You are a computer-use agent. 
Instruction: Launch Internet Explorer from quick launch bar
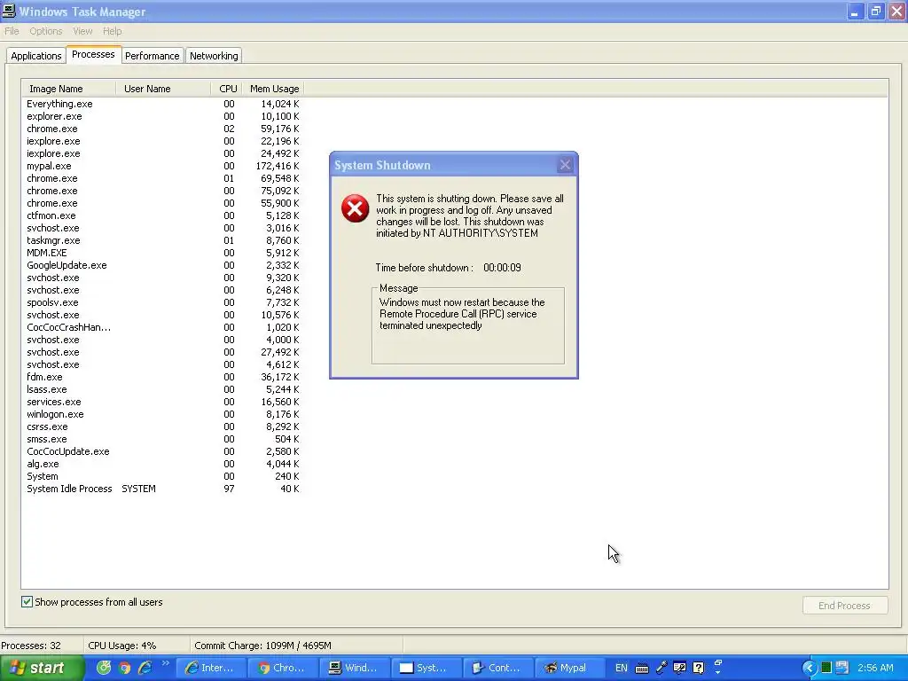point(145,668)
